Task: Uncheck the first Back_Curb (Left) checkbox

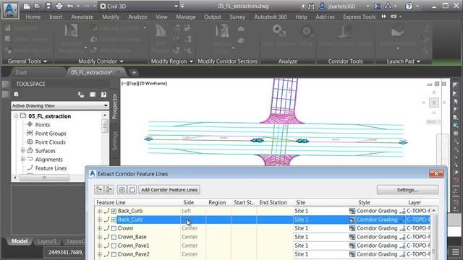Action: (x=114, y=211)
